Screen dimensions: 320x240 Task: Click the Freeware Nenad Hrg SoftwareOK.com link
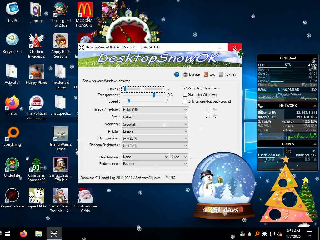(x=120, y=178)
